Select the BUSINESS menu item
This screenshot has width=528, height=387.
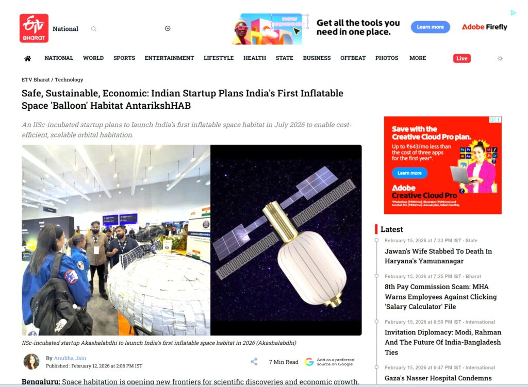tap(317, 58)
